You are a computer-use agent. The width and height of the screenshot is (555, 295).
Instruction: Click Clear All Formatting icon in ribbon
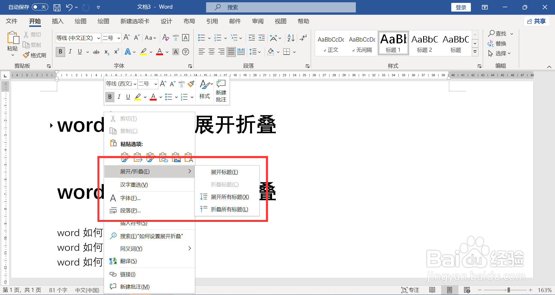click(166, 38)
